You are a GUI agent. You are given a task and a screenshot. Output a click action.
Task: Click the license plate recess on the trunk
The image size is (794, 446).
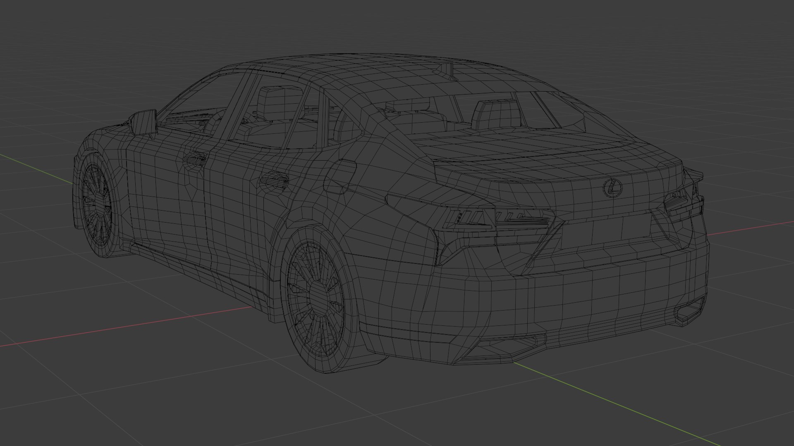point(606,232)
